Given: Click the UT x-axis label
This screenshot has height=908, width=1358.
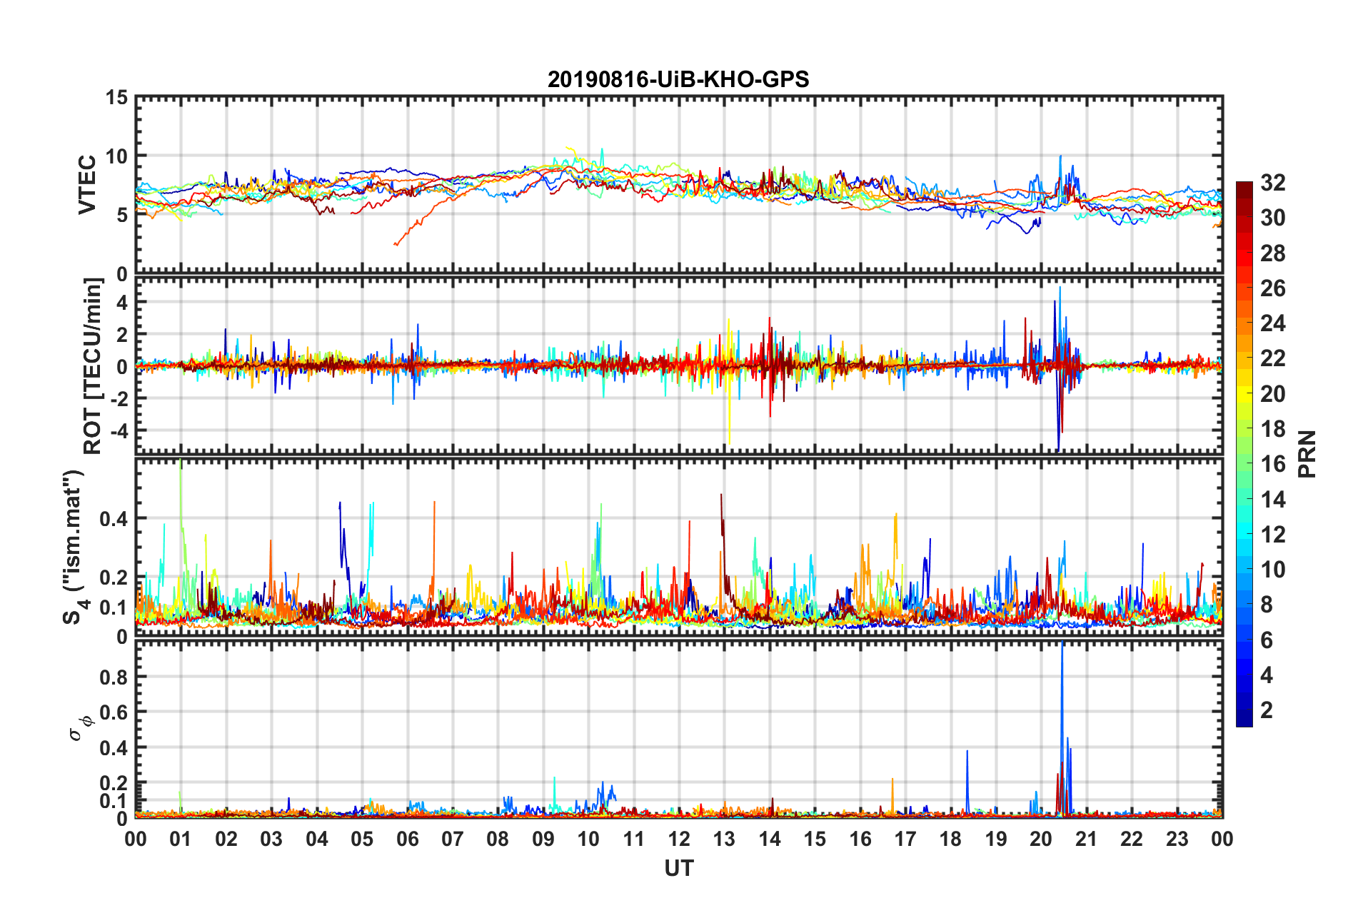Looking at the screenshot, I should [x=679, y=868].
